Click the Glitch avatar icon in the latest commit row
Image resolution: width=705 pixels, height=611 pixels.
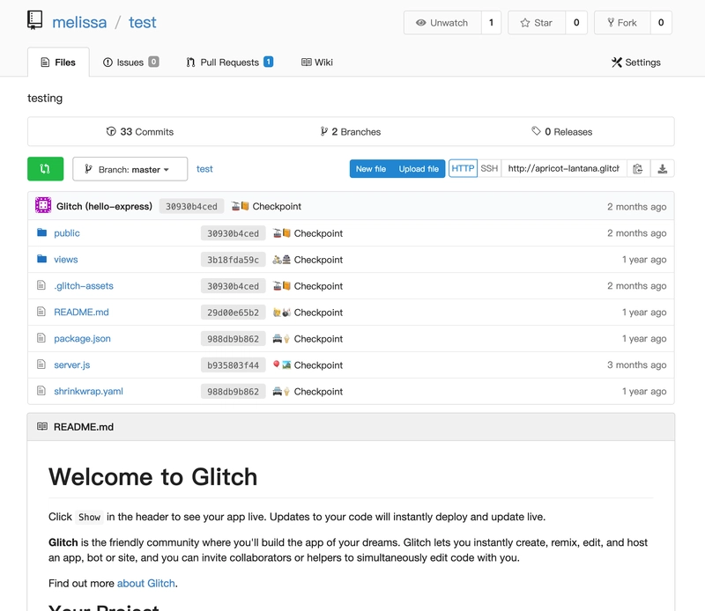[43, 206]
